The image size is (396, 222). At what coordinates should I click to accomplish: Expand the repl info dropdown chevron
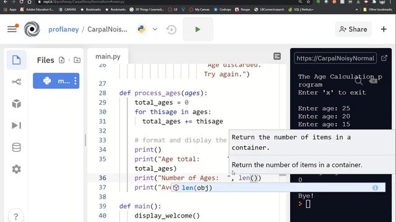(x=155, y=29)
